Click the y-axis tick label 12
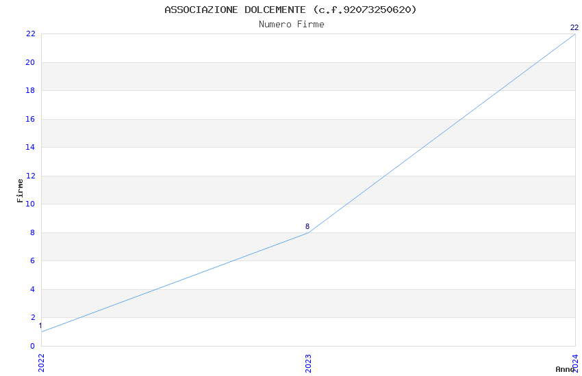The image size is (582, 376). point(30,176)
